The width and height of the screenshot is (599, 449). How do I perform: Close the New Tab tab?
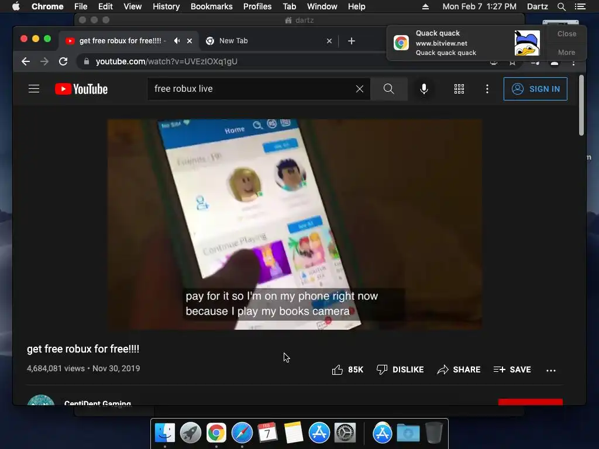tap(329, 41)
